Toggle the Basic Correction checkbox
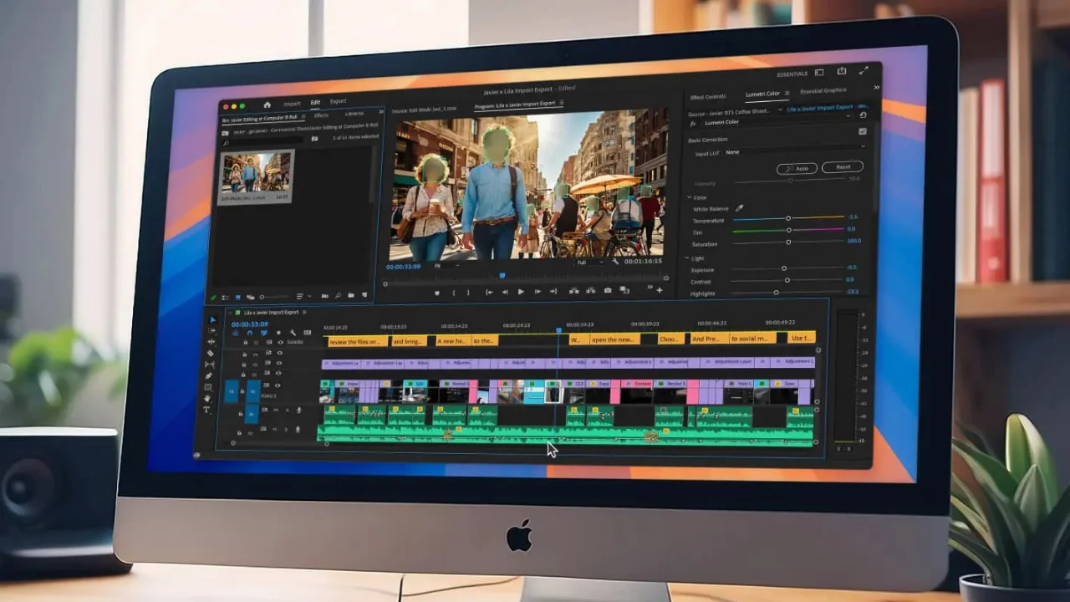 pos(863,131)
